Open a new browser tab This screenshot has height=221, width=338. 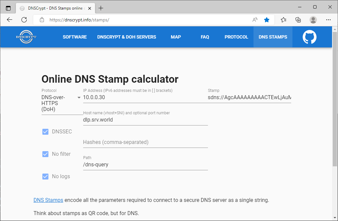101,8
